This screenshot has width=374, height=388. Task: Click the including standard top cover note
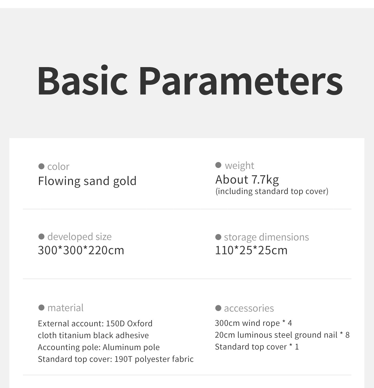pyautogui.click(x=272, y=191)
